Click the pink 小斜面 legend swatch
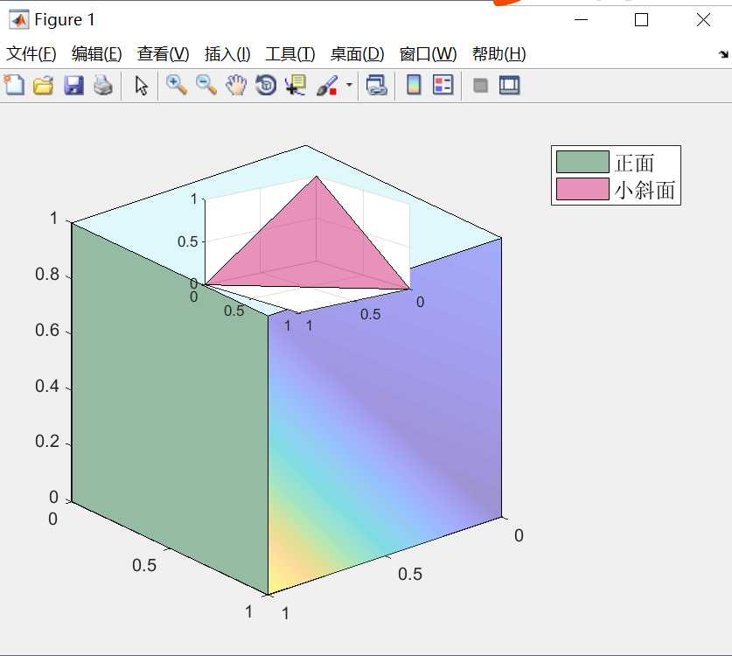Image resolution: width=732 pixels, height=656 pixels. [582, 189]
